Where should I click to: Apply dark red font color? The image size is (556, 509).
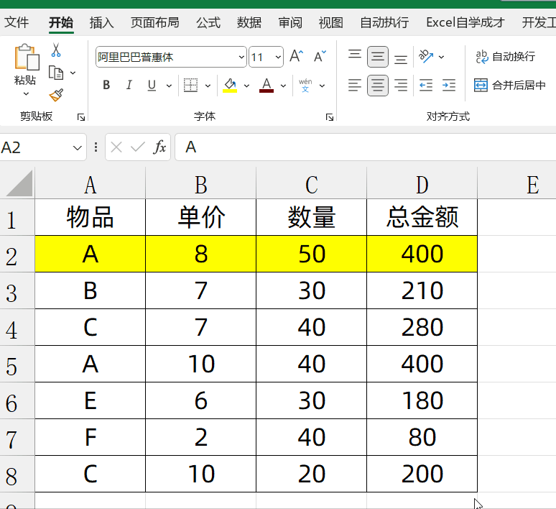(267, 85)
